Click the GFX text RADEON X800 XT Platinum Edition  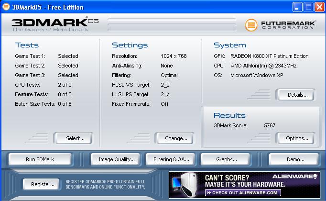pos(270,56)
